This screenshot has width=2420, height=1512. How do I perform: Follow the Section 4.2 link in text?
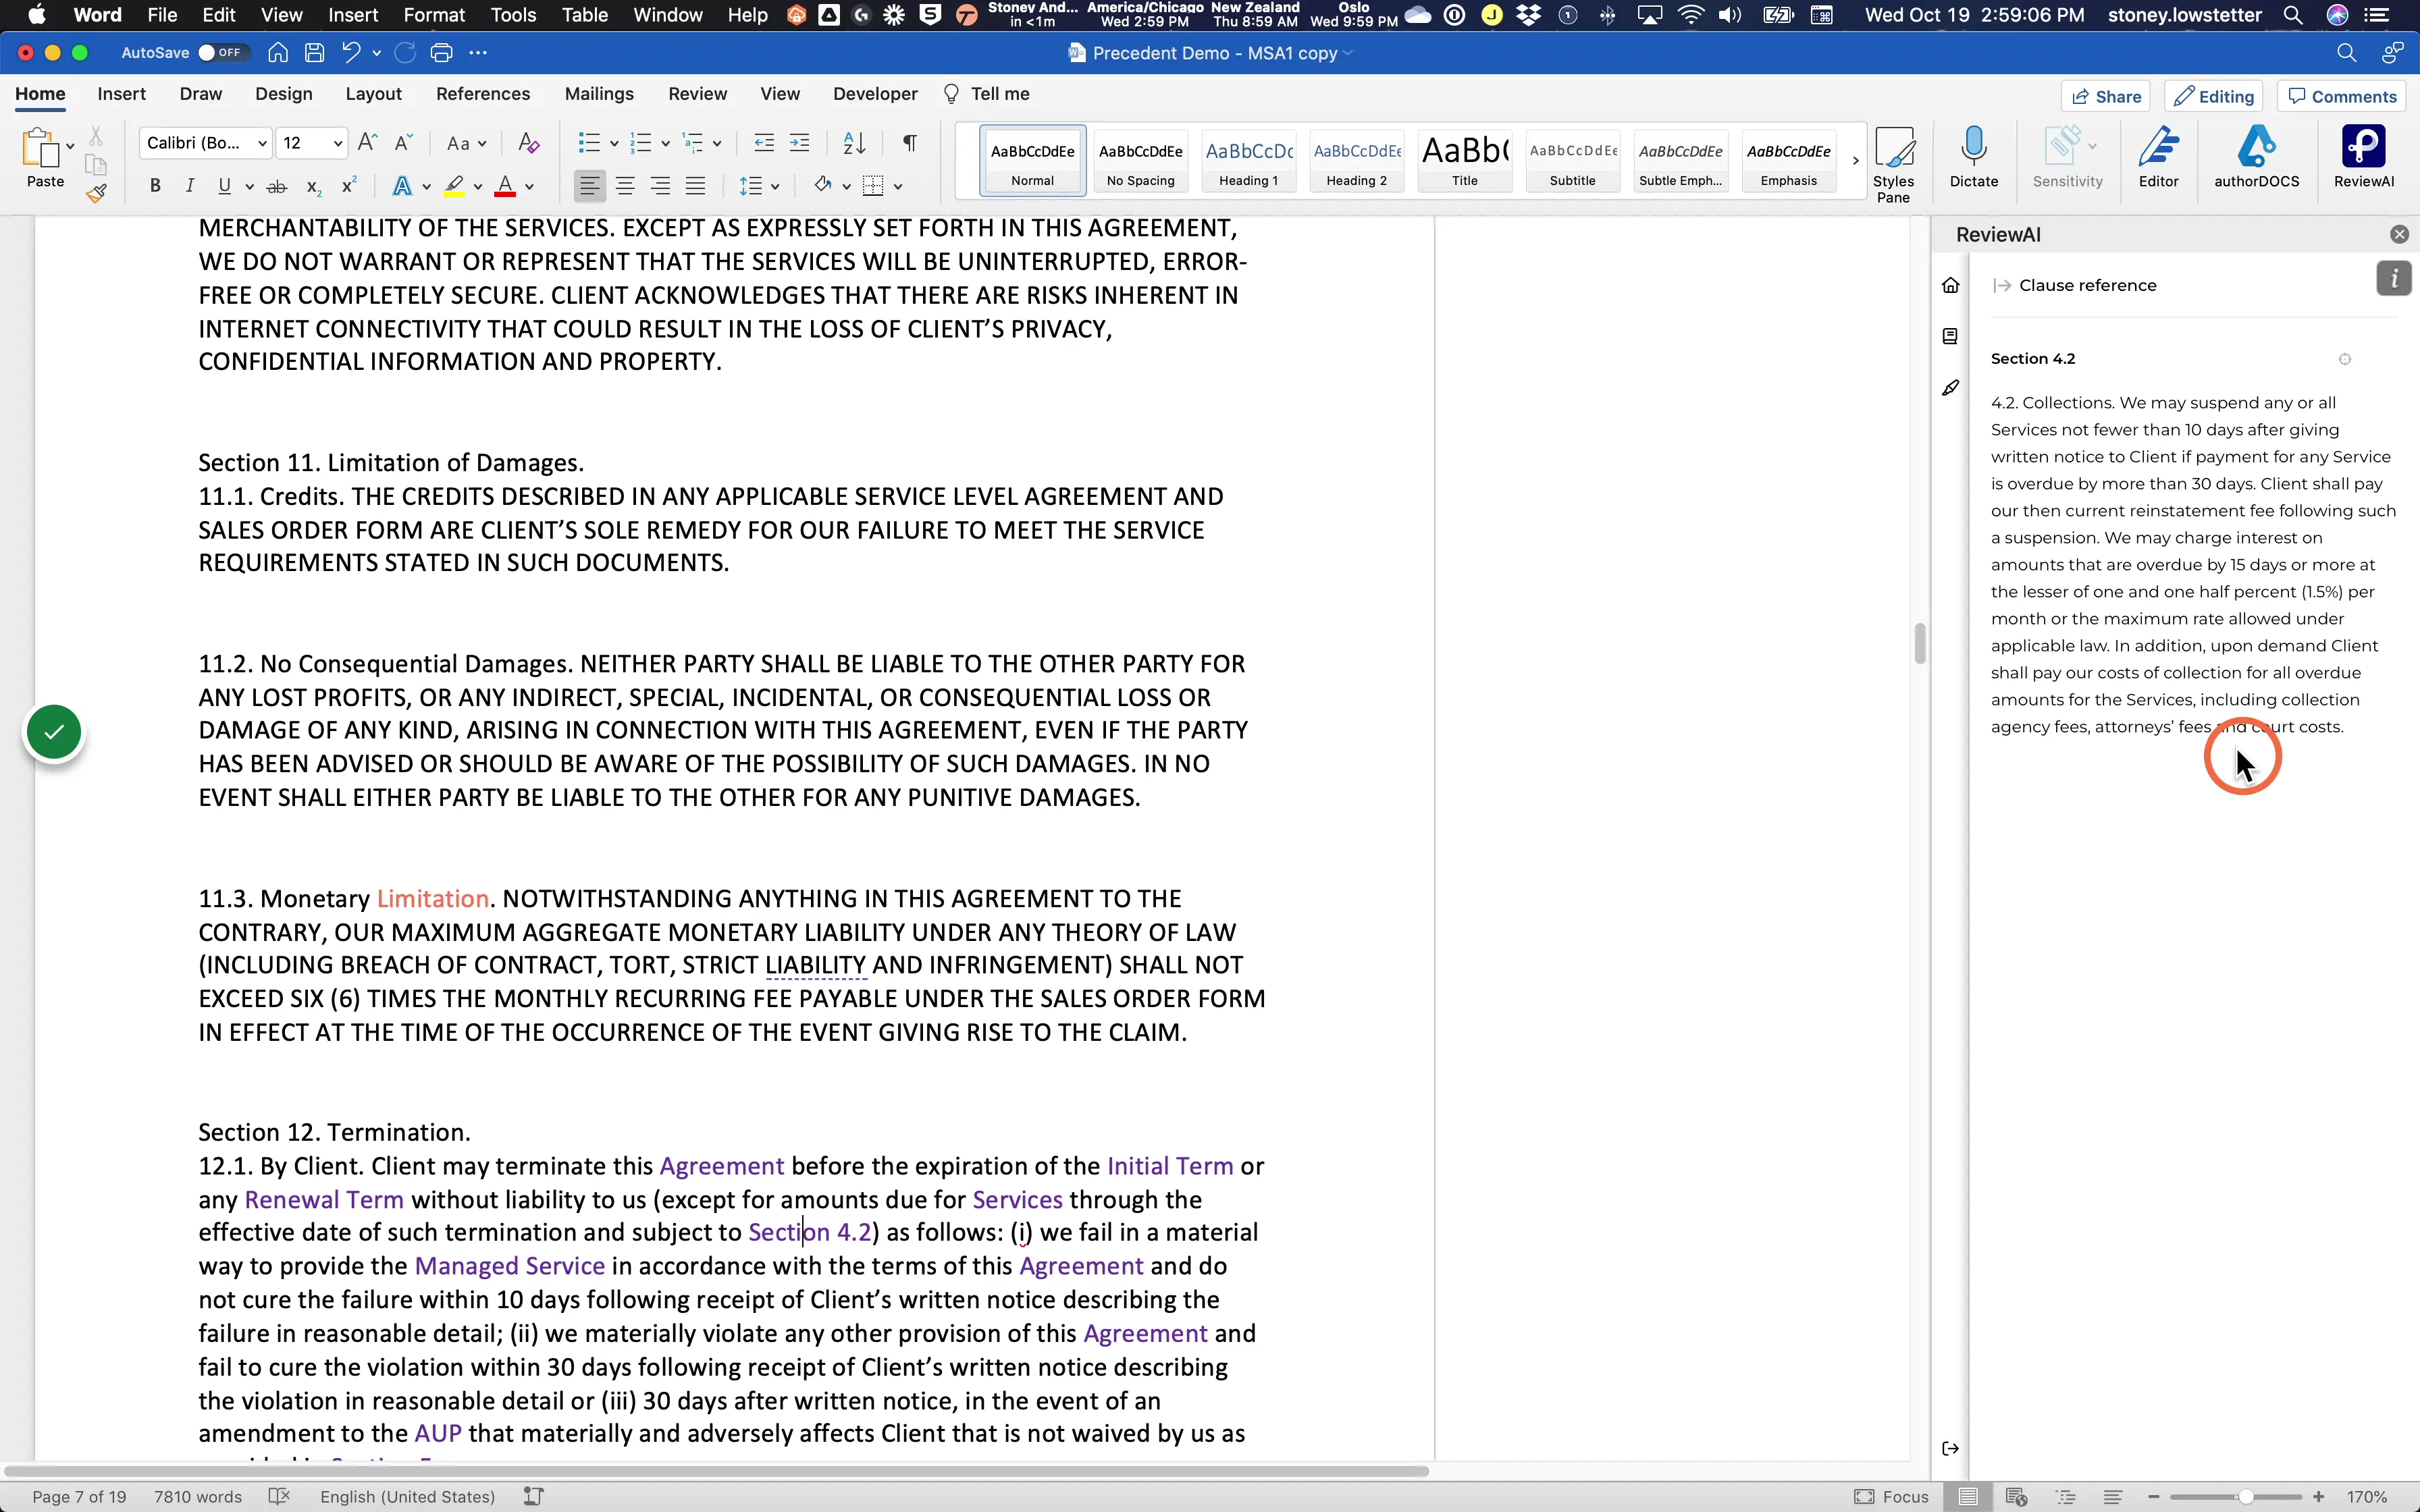[x=810, y=1232]
